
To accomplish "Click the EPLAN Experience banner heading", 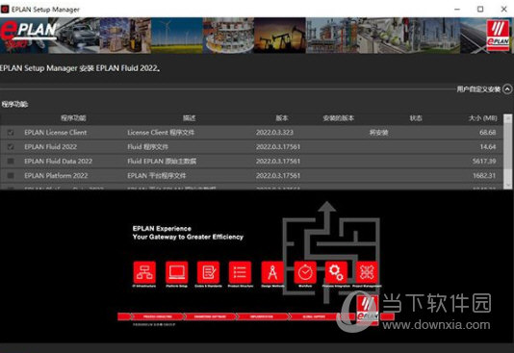I will (x=162, y=229).
